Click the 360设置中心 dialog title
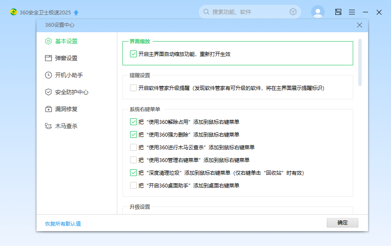Viewport: 391px width, 246px height. coord(59,25)
